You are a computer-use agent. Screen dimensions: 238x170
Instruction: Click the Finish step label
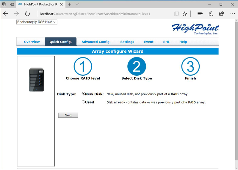(190, 78)
